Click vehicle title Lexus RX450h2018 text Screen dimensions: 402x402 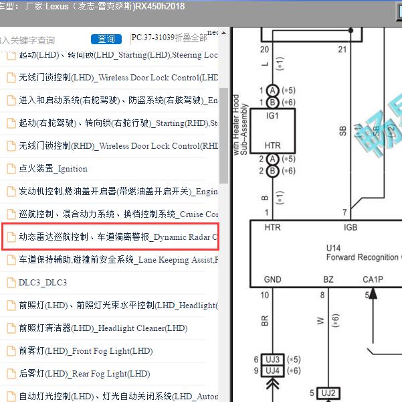click(x=115, y=6)
